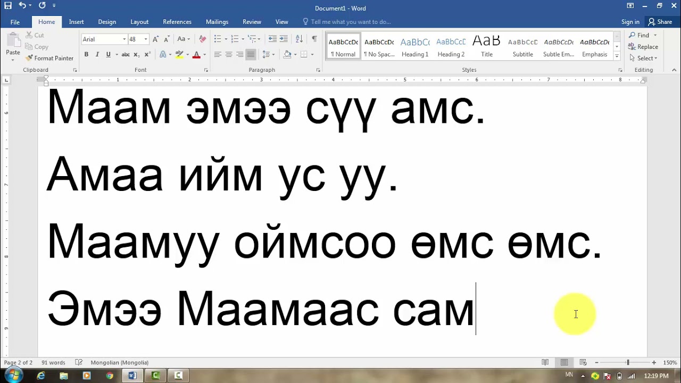This screenshot has height=383, width=681.
Task: Click the Sign in link
Action: (x=630, y=22)
